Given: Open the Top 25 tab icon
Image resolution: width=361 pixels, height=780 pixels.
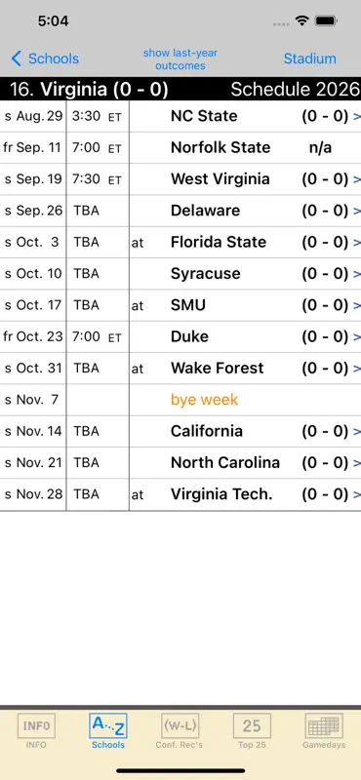Looking at the screenshot, I should tap(252, 726).
